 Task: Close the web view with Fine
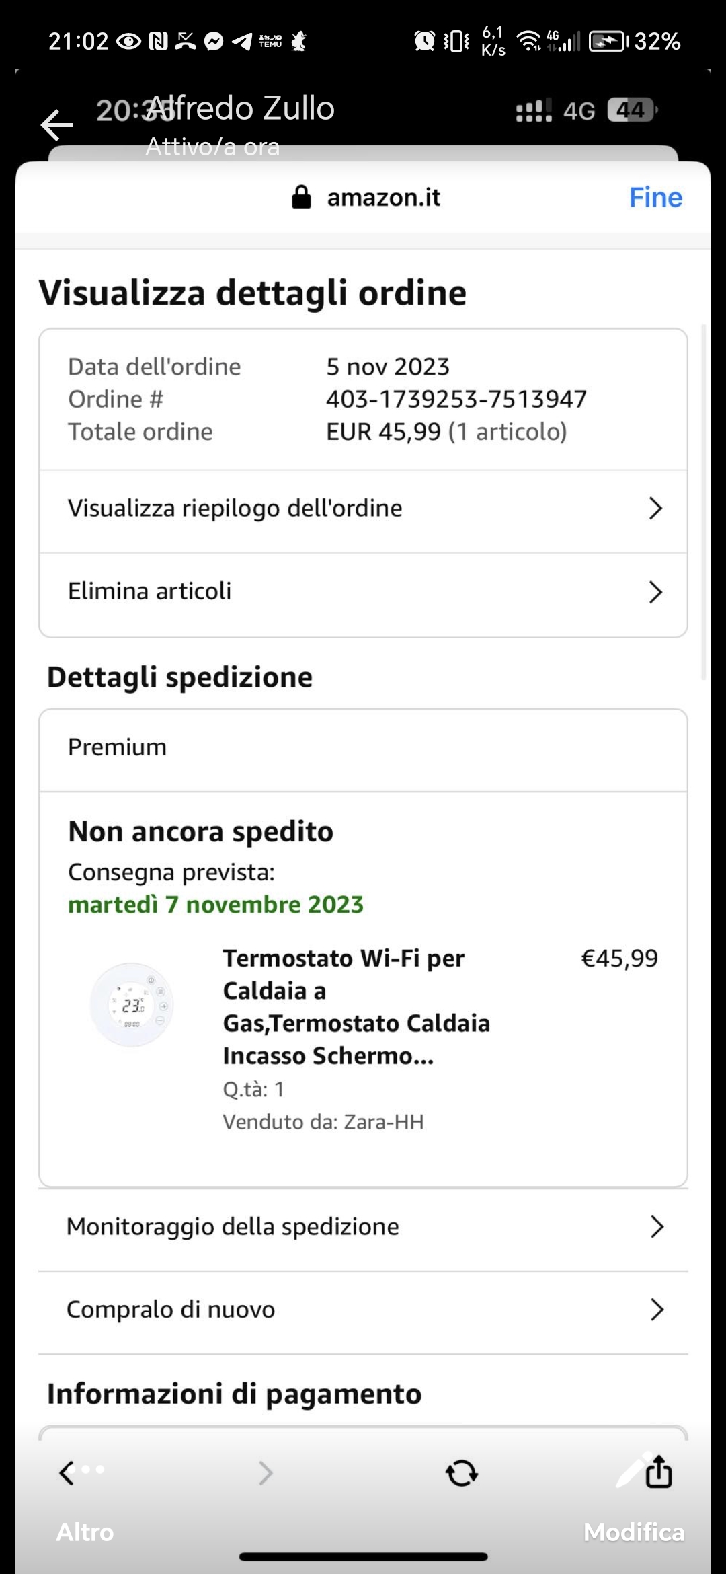click(655, 197)
